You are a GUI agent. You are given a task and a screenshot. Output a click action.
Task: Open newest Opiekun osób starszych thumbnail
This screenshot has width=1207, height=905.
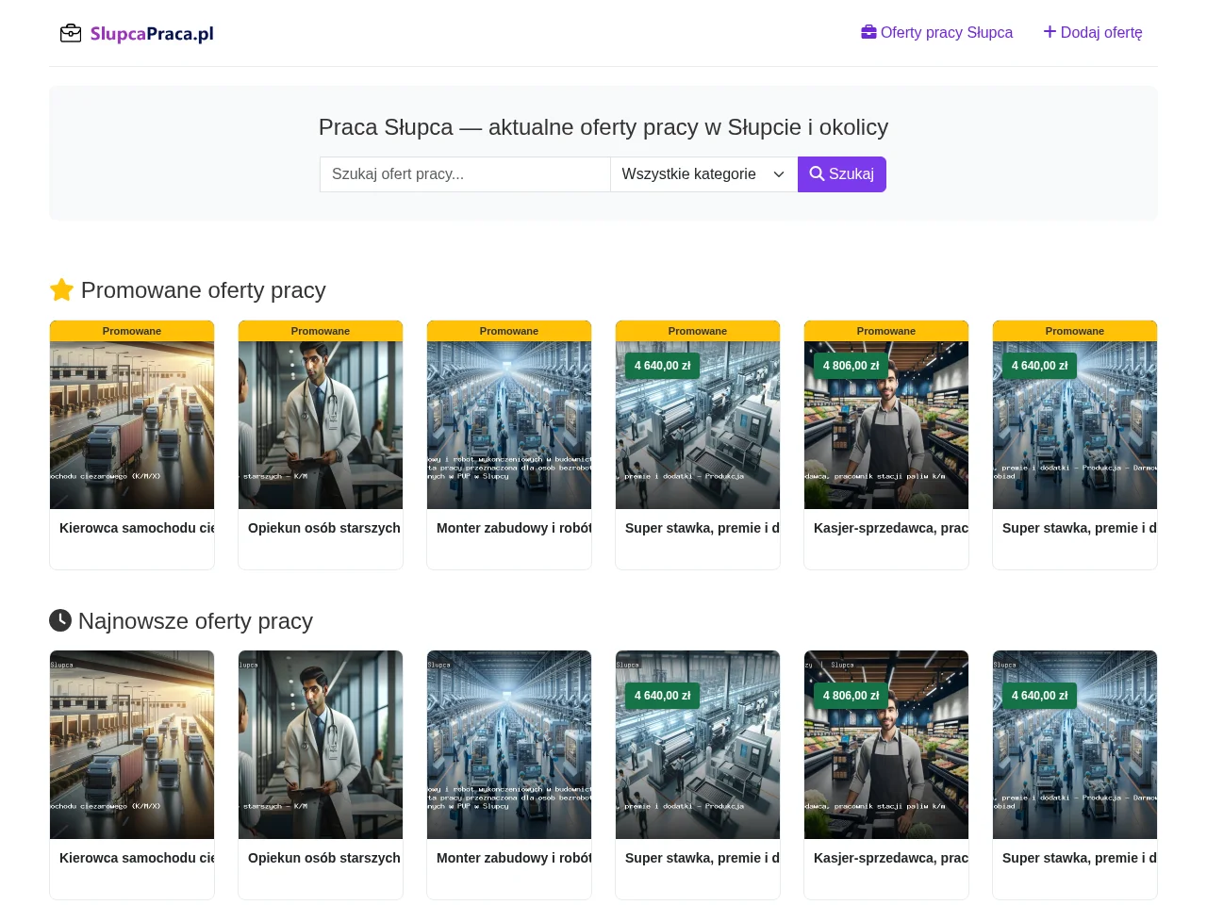[x=321, y=745]
